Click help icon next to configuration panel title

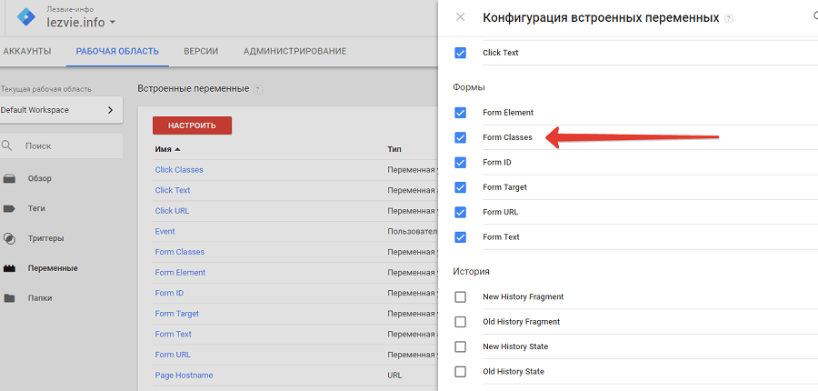[730, 18]
